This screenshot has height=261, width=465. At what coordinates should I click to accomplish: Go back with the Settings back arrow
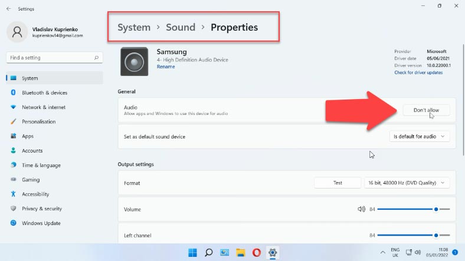click(x=9, y=9)
